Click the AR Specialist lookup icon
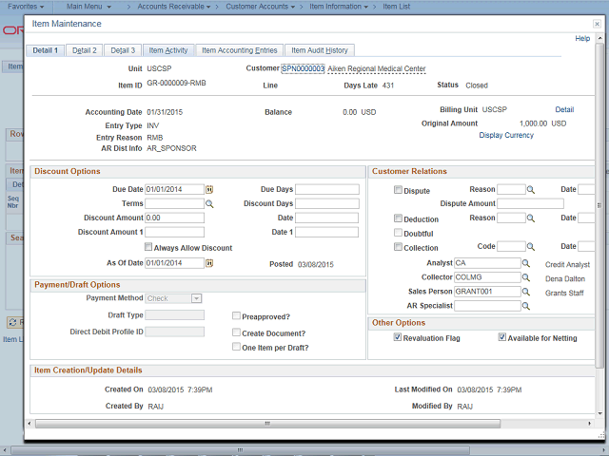The height and width of the screenshot is (456, 609). (x=527, y=307)
